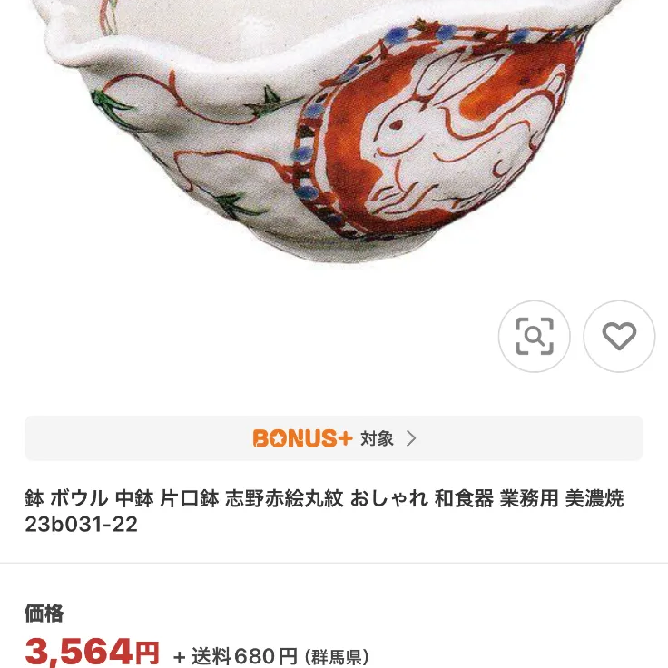
Task: Tap the orange BONUS+ logo
Action: click(302, 438)
